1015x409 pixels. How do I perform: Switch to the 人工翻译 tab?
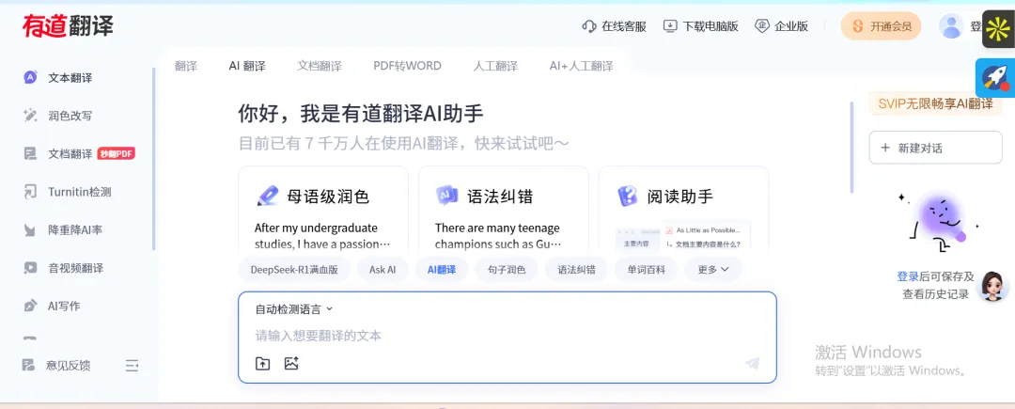495,66
